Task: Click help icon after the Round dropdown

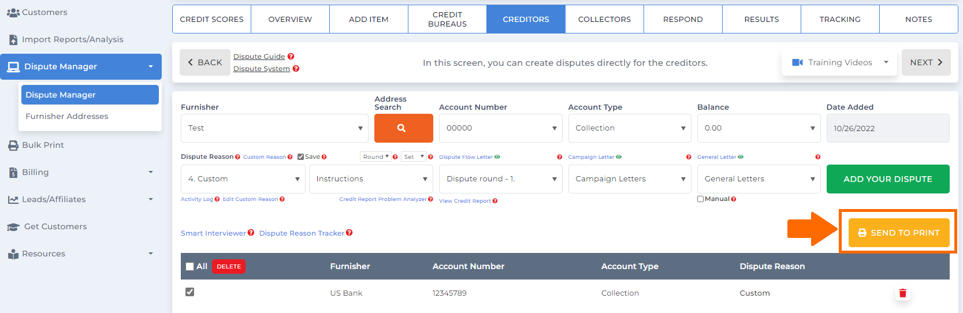Action: tap(395, 157)
